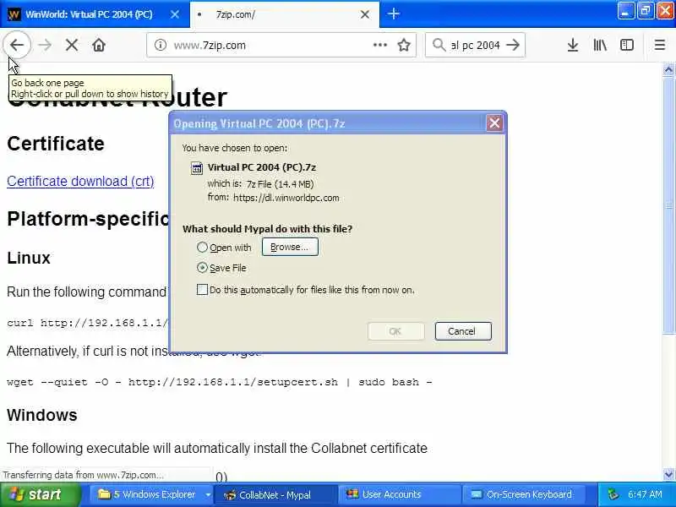Click the 'Certificate' heading
The image size is (676, 507).
click(x=56, y=144)
